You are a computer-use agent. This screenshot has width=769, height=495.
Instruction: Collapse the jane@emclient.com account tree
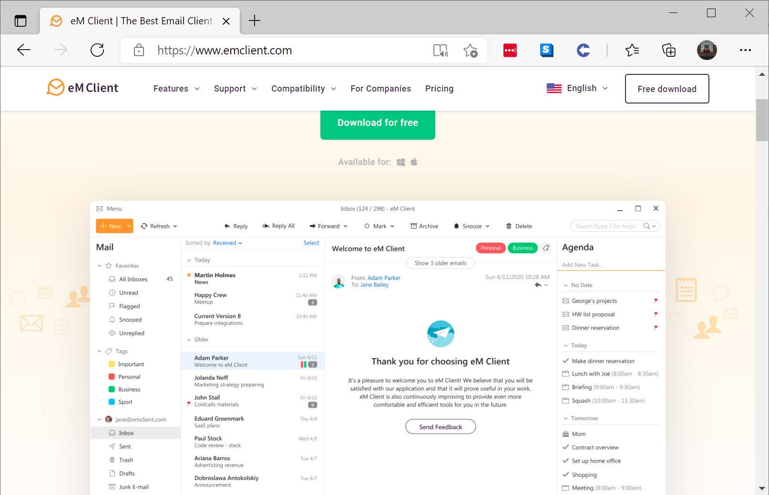coord(100,420)
